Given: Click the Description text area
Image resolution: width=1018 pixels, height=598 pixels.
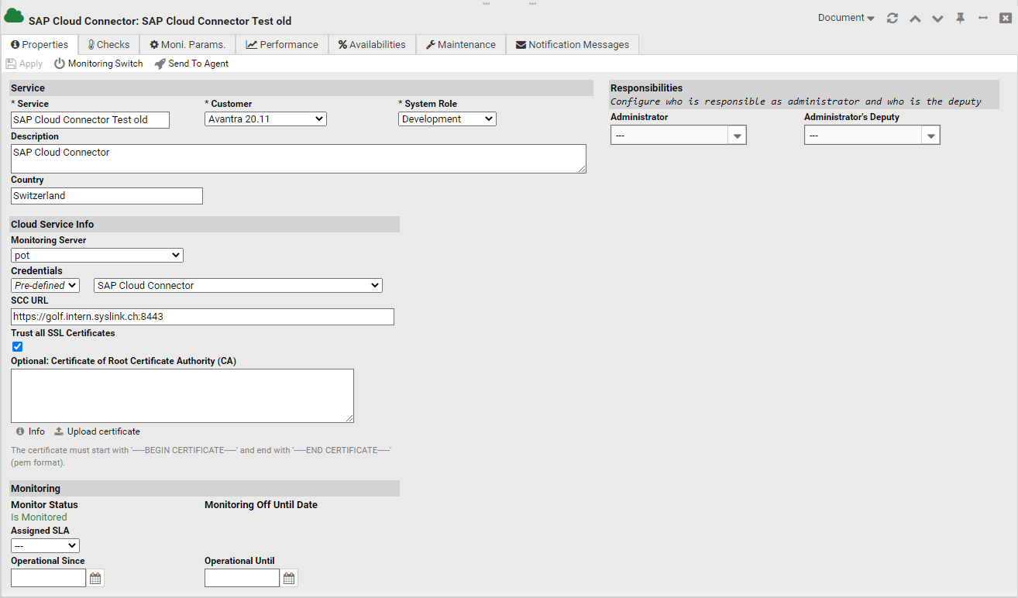Looking at the screenshot, I should pyautogui.click(x=298, y=159).
